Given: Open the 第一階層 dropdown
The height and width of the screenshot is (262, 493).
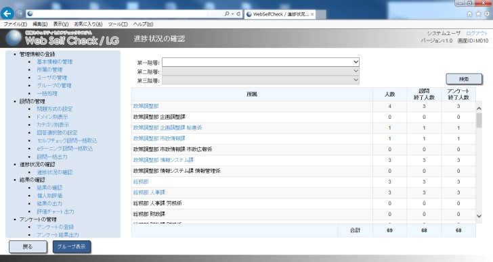Looking at the screenshot, I should 261,62.
